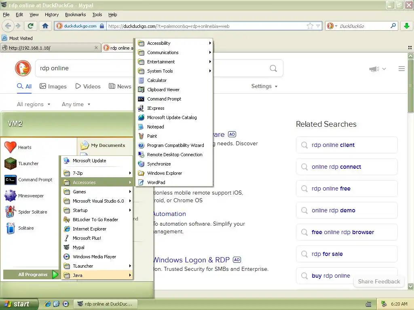Expand the 7-Zip program folder
Viewport: 414px width, 310px height.
coord(97,173)
